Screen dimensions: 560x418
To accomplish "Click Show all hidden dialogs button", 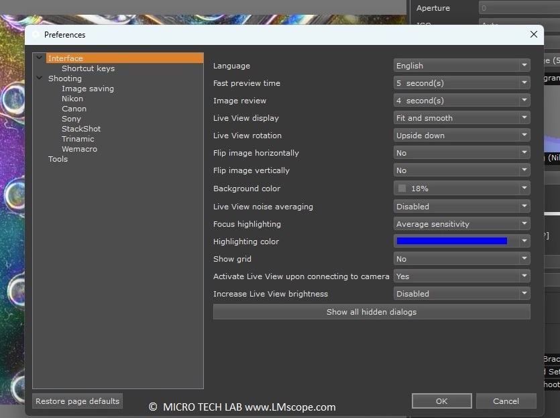I will coord(372,312).
